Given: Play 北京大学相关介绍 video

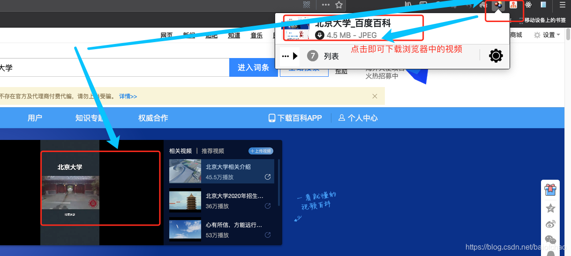Looking at the screenshot, I should coord(221,171).
